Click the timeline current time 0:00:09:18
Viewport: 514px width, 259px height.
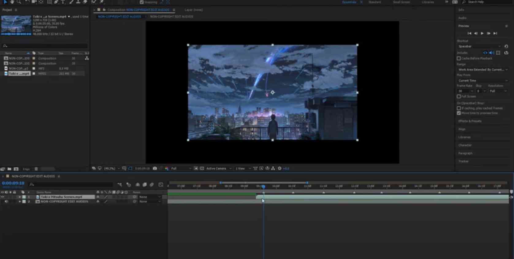click(13, 183)
